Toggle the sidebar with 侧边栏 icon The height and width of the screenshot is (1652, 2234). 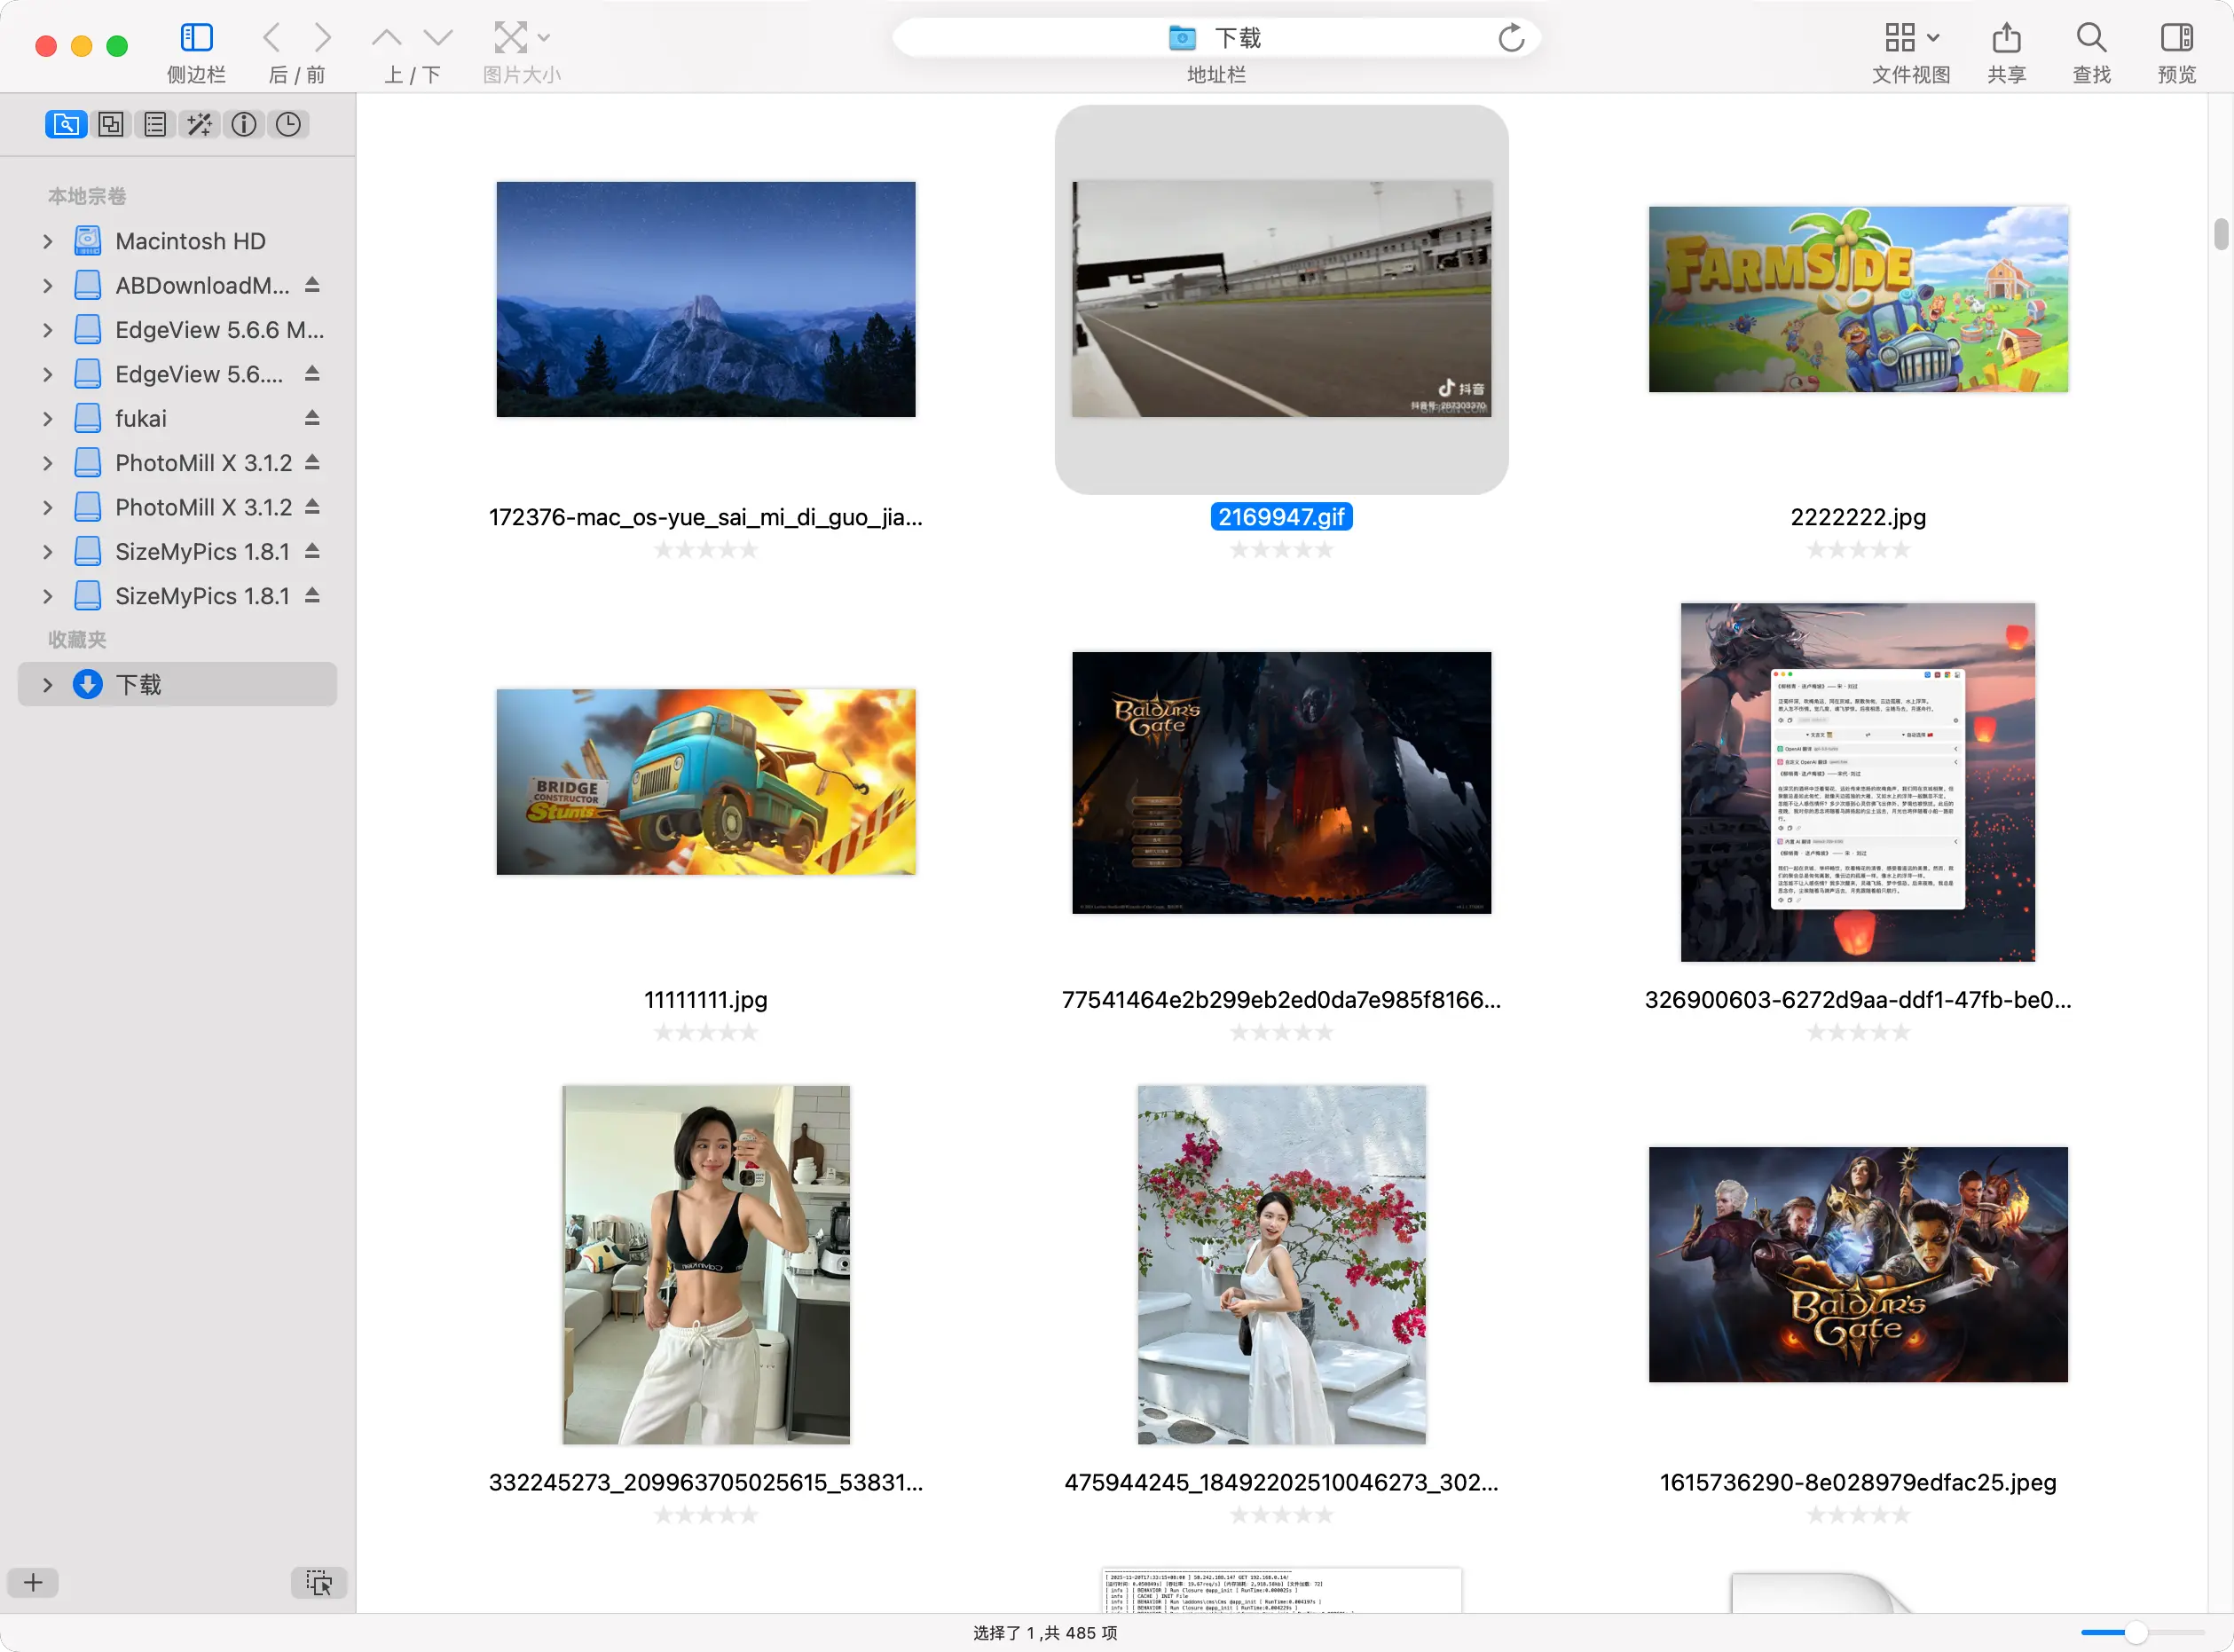point(196,38)
